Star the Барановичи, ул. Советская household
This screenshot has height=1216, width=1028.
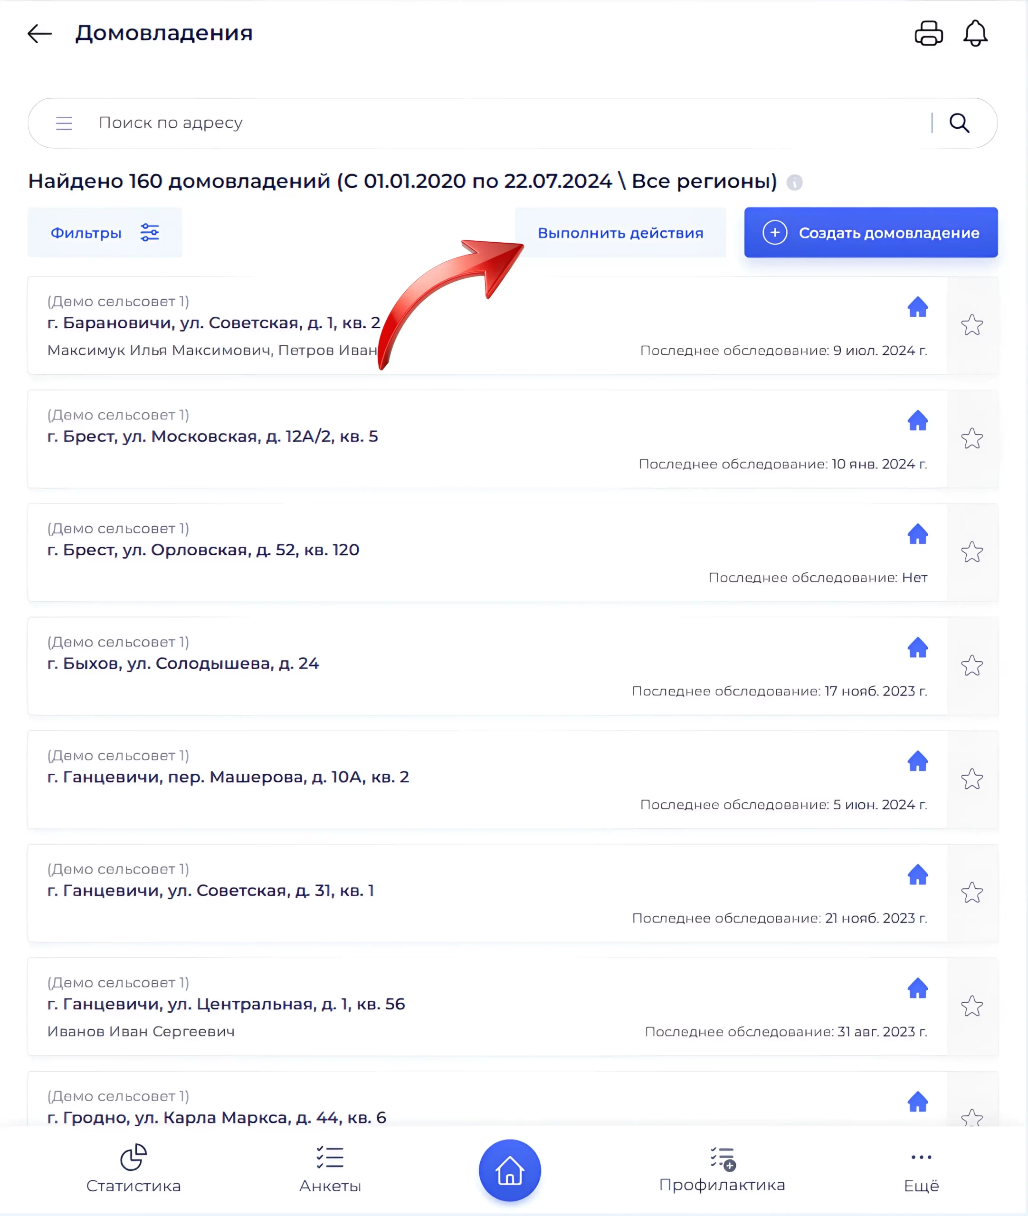(x=972, y=325)
